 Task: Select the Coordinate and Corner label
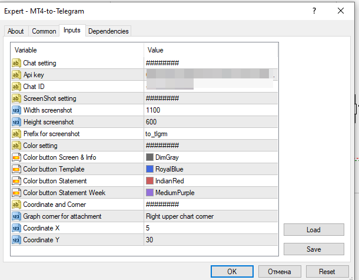tap(55, 205)
